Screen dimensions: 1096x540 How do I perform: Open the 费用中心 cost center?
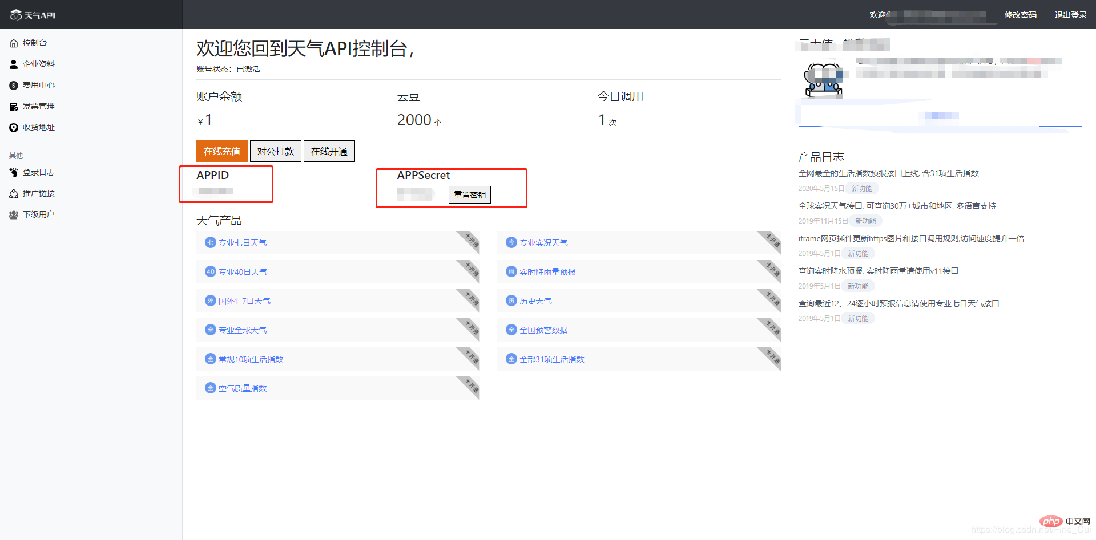pyautogui.click(x=38, y=84)
